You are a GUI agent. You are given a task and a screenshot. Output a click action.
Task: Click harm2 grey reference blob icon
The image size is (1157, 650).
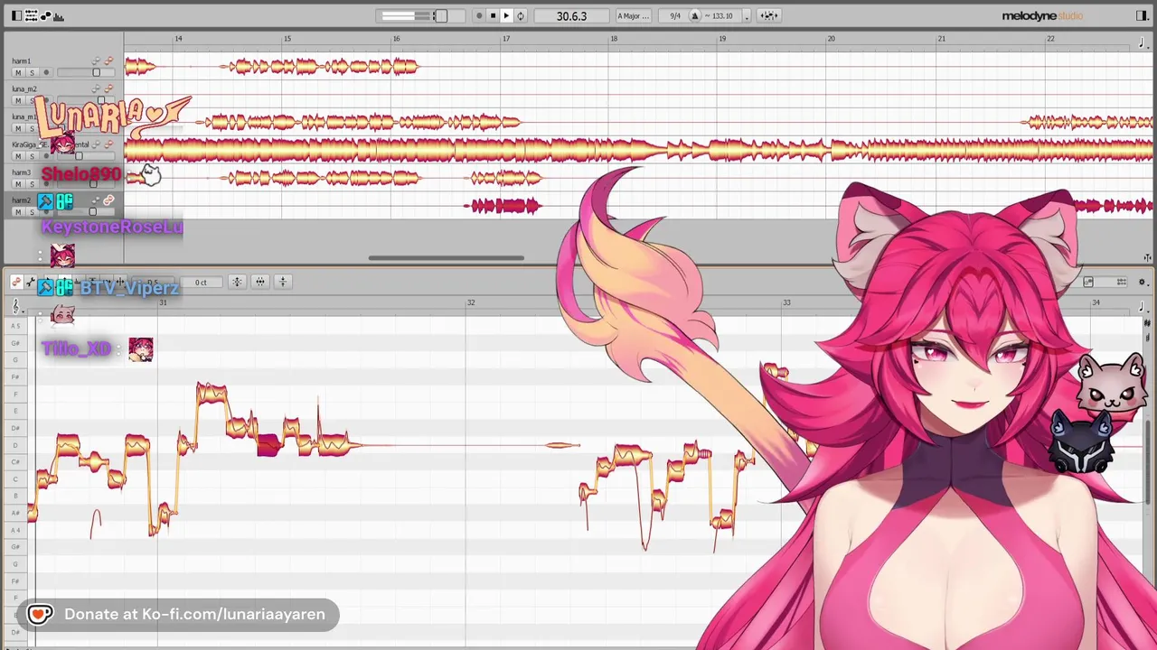(96, 200)
